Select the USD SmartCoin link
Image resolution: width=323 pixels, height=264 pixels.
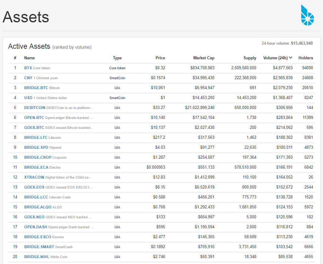28,98
